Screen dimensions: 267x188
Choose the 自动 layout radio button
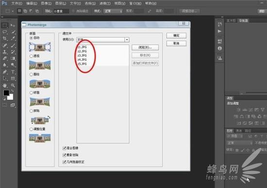point(31,38)
